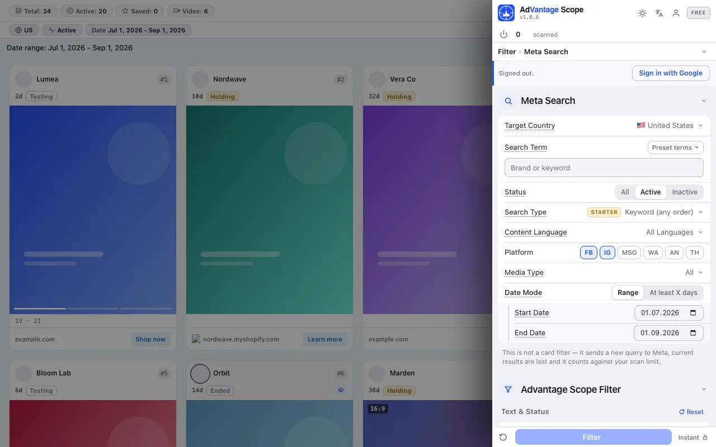Click the power icon beside scanned count

point(503,35)
